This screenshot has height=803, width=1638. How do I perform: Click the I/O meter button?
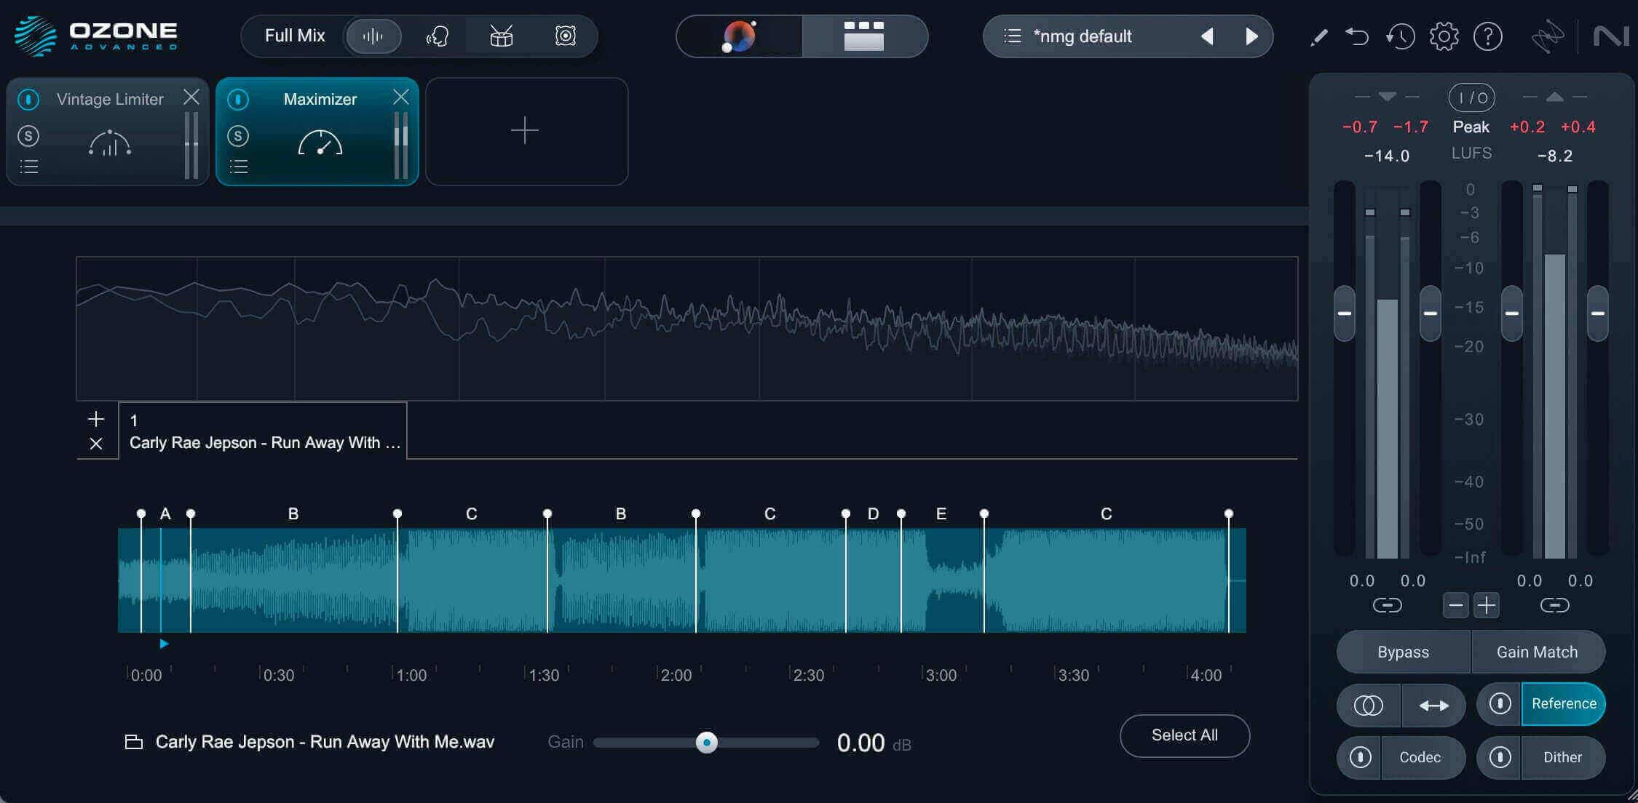(x=1471, y=97)
